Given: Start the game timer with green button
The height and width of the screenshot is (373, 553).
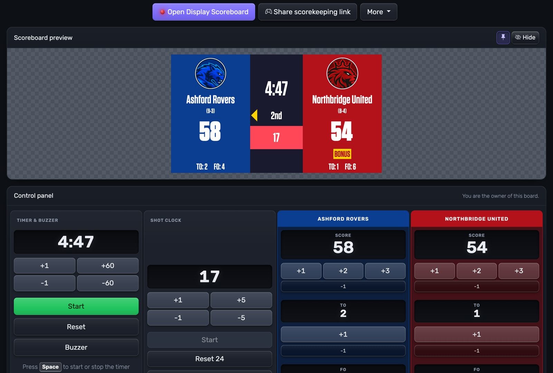Looking at the screenshot, I should tap(76, 306).
